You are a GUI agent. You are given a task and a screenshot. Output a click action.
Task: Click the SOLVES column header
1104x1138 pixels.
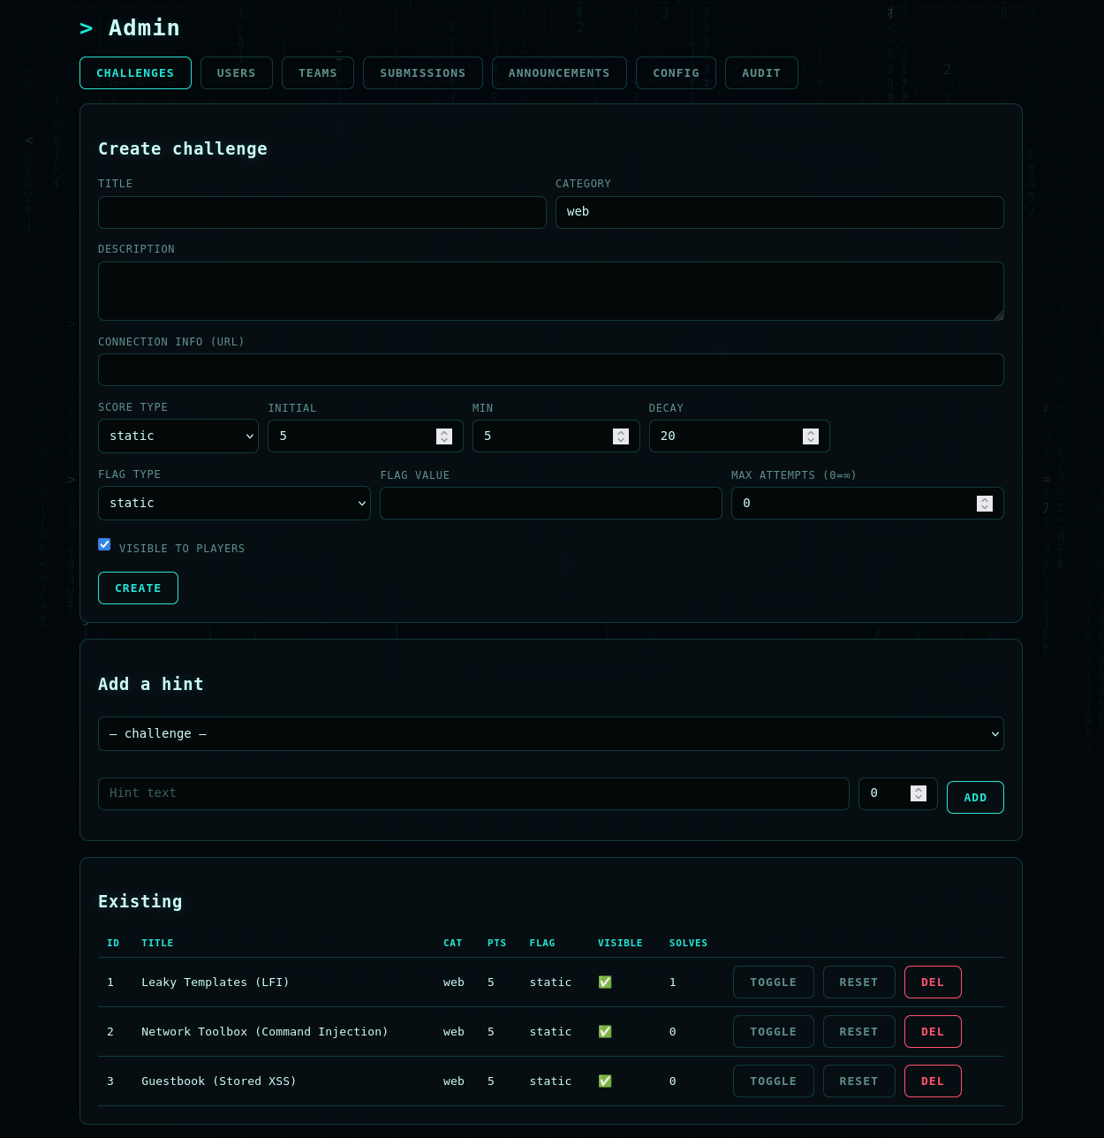pyautogui.click(x=688, y=944)
